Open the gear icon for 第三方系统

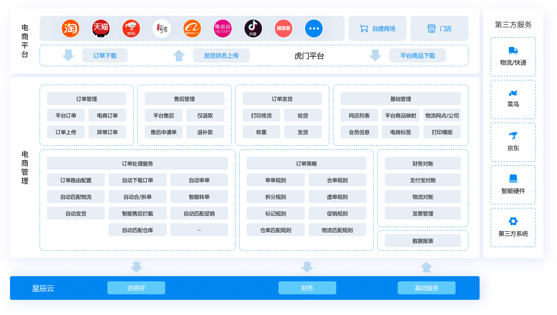click(x=513, y=221)
